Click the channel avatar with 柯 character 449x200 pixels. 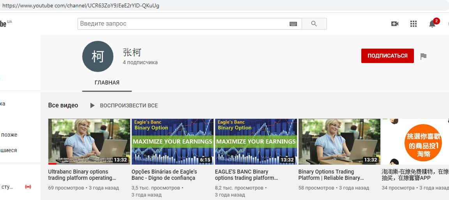coord(98,56)
